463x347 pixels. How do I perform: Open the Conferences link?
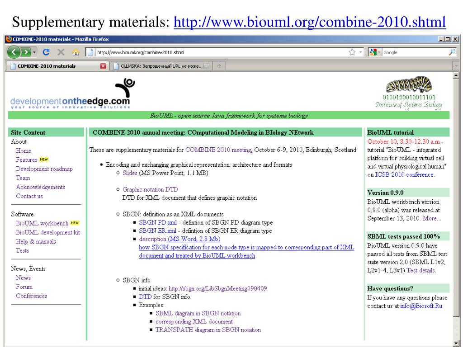(32, 296)
